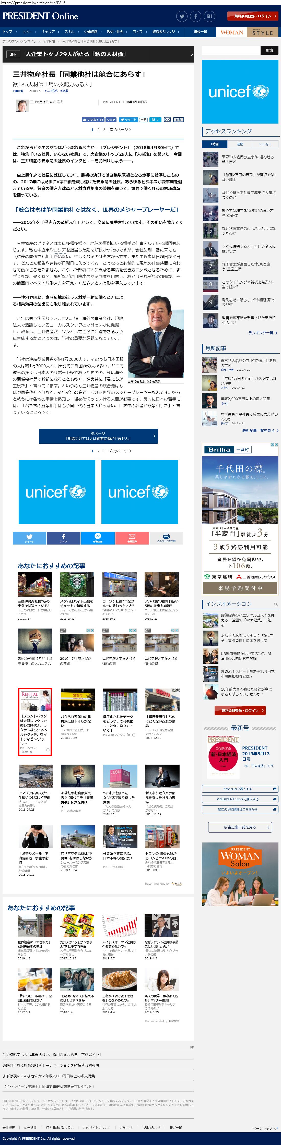Click the right unicef banner below the article
Image resolution: width=281 pixels, height=1145 pixels.
coord(140,492)
